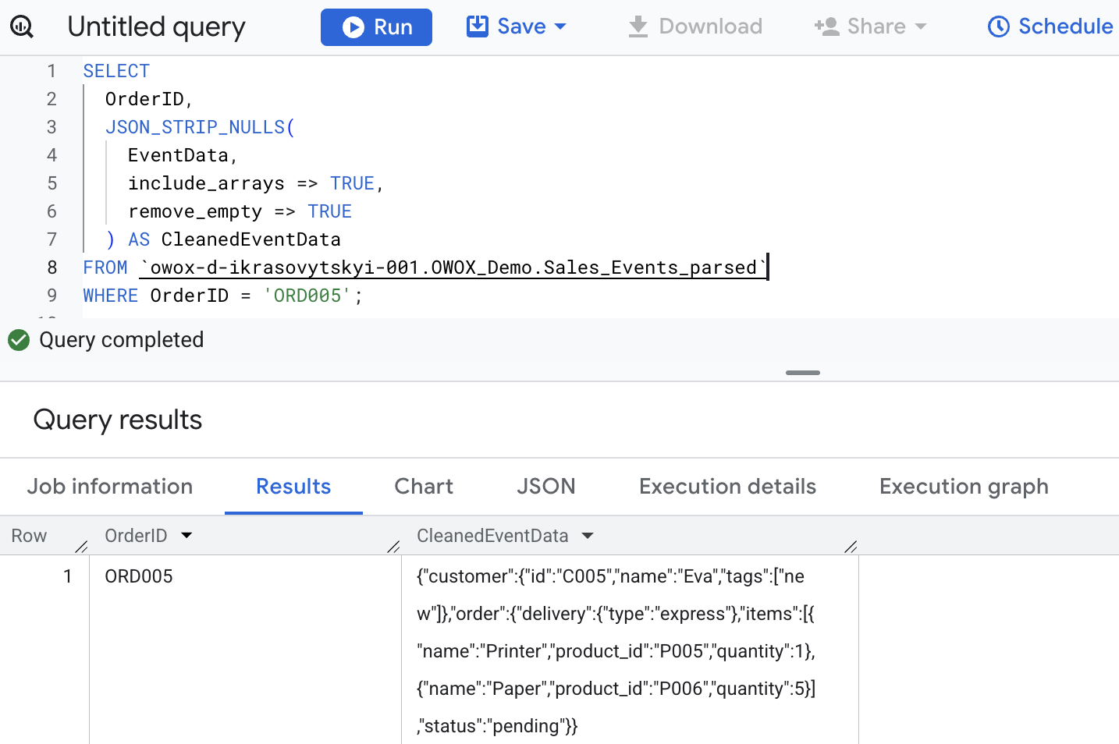Screen dimensions: 1119x744
Task: Switch to the JSON tab
Action: point(546,487)
